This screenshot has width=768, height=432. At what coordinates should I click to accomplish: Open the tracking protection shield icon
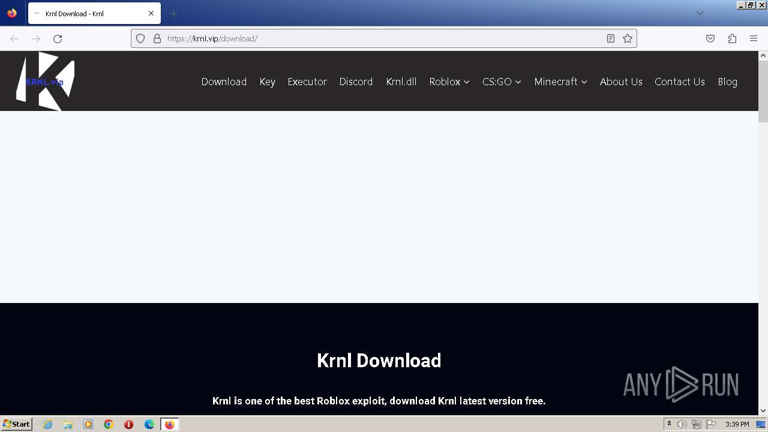tap(140, 38)
